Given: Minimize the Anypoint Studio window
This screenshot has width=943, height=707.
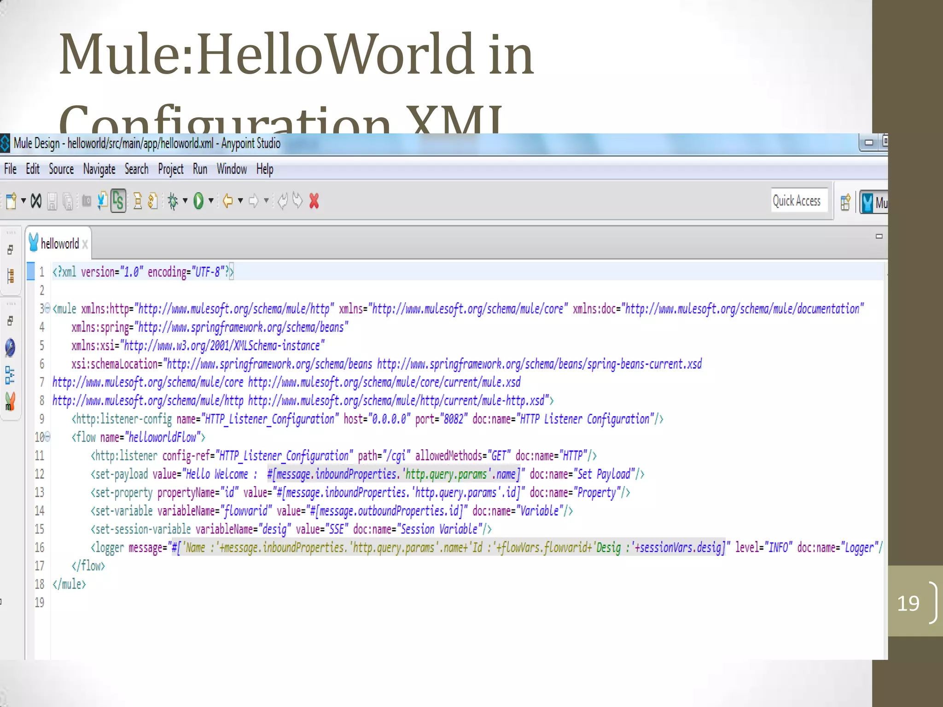Looking at the screenshot, I should (x=868, y=143).
